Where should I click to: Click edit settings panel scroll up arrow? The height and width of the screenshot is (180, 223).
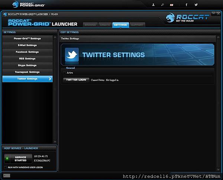218,37
